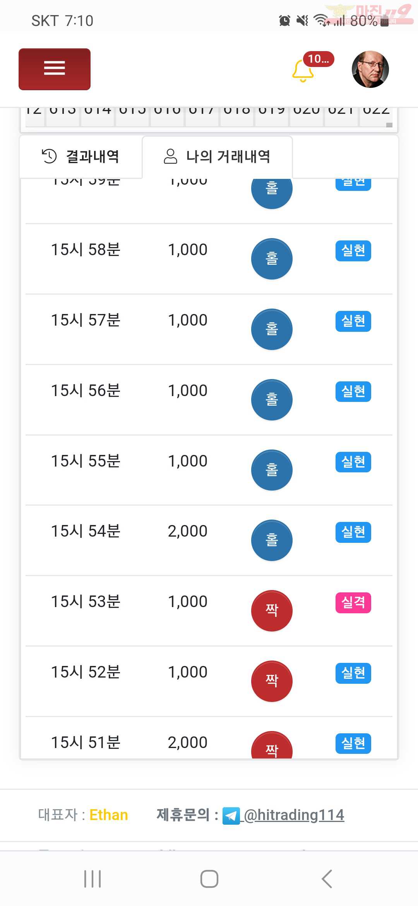
Task: Select 나의 거래내역 tab
Action: point(217,157)
